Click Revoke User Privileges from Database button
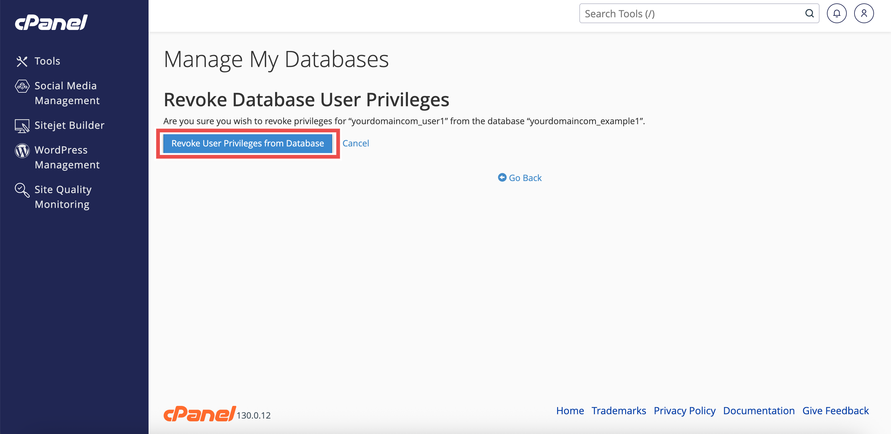The height and width of the screenshot is (434, 891). 247,143
